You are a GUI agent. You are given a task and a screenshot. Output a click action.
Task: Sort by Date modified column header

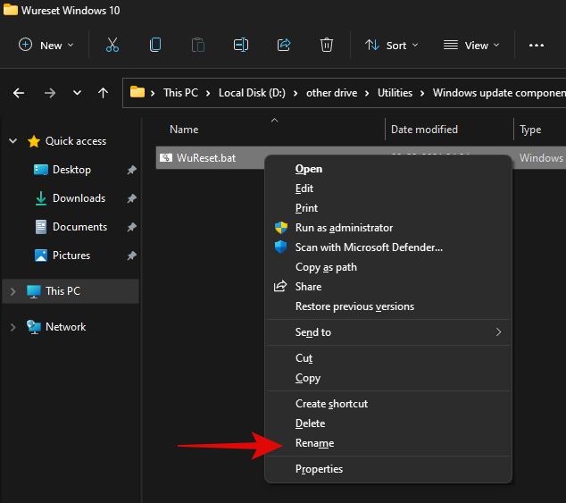point(424,130)
